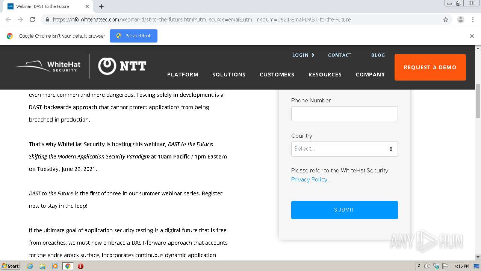The width and height of the screenshot is (481, 271).
Task: Click Chrome icon in taskbar
Action: 68,266
